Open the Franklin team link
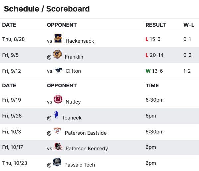Screen dimensions: 199x171 click(74, 57)
